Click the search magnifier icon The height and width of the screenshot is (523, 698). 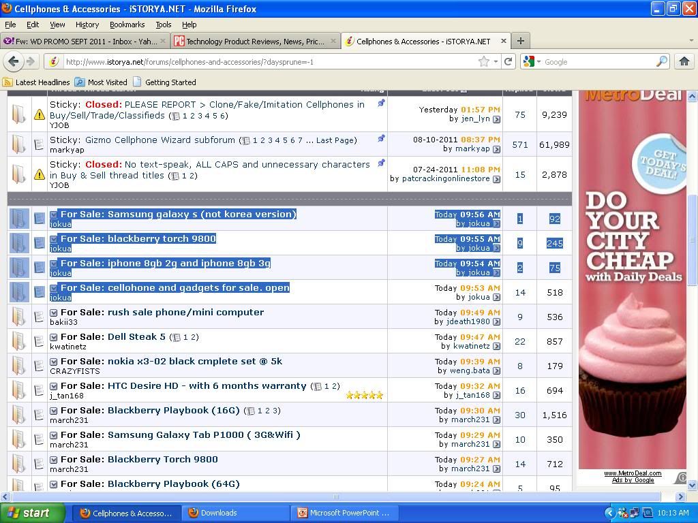661,61
